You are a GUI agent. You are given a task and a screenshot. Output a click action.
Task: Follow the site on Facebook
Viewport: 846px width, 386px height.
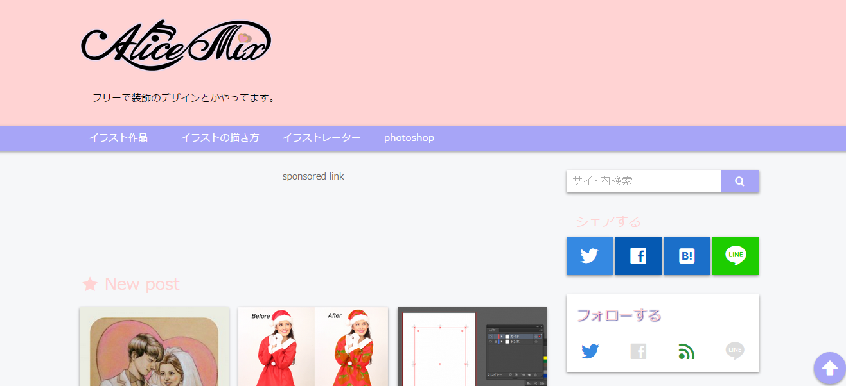tap(638, 351)
